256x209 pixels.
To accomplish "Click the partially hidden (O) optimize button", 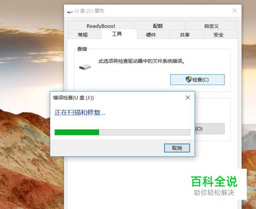I will pyautogui.click(x=210, y=129).
